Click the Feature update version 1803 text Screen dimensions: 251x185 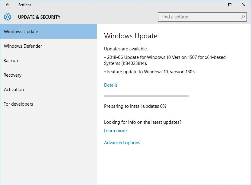click(150, 72)
